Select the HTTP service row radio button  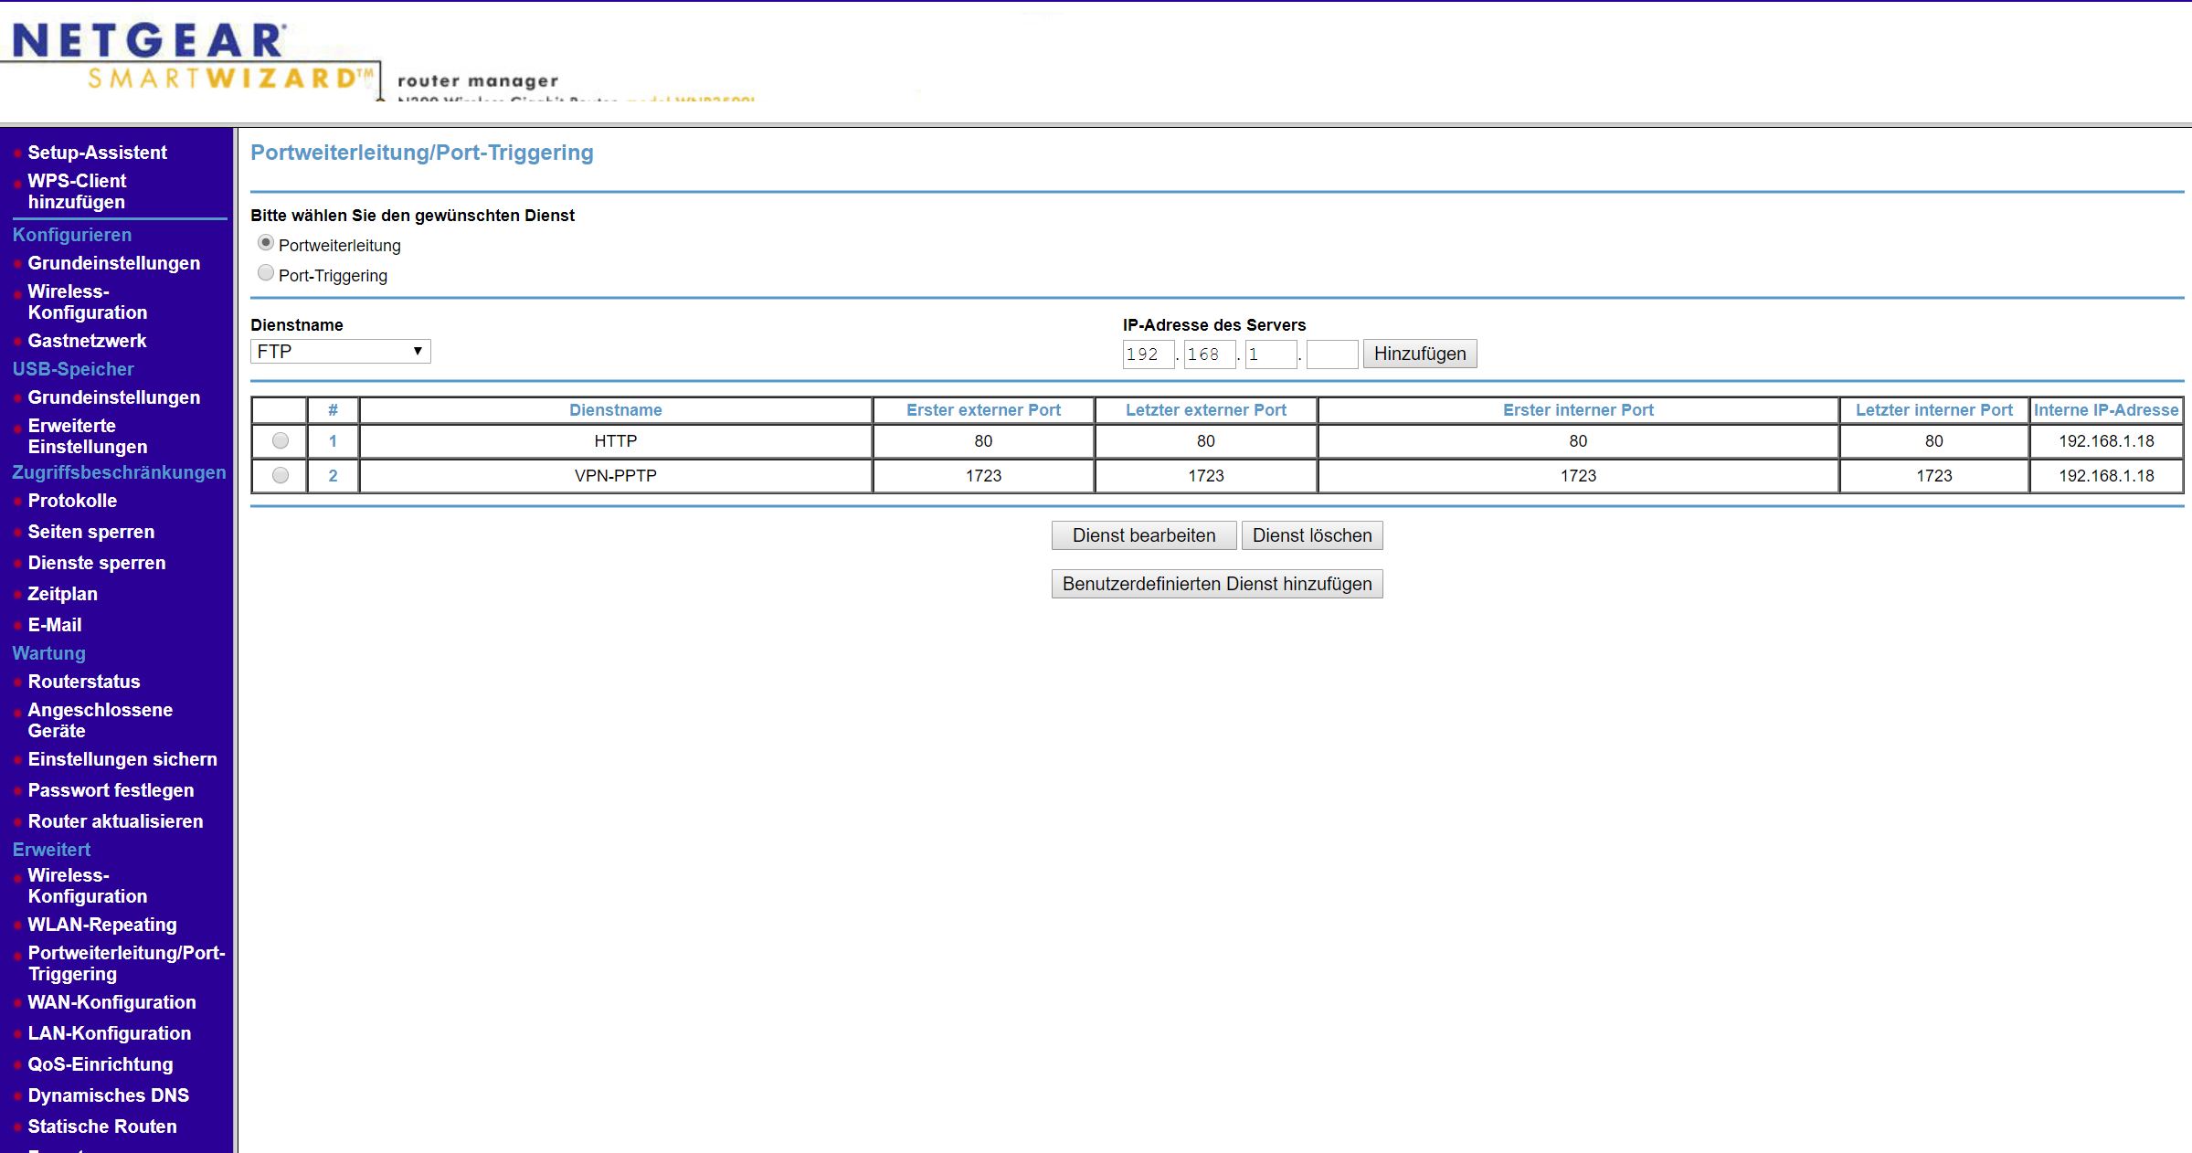pos(281,441)
